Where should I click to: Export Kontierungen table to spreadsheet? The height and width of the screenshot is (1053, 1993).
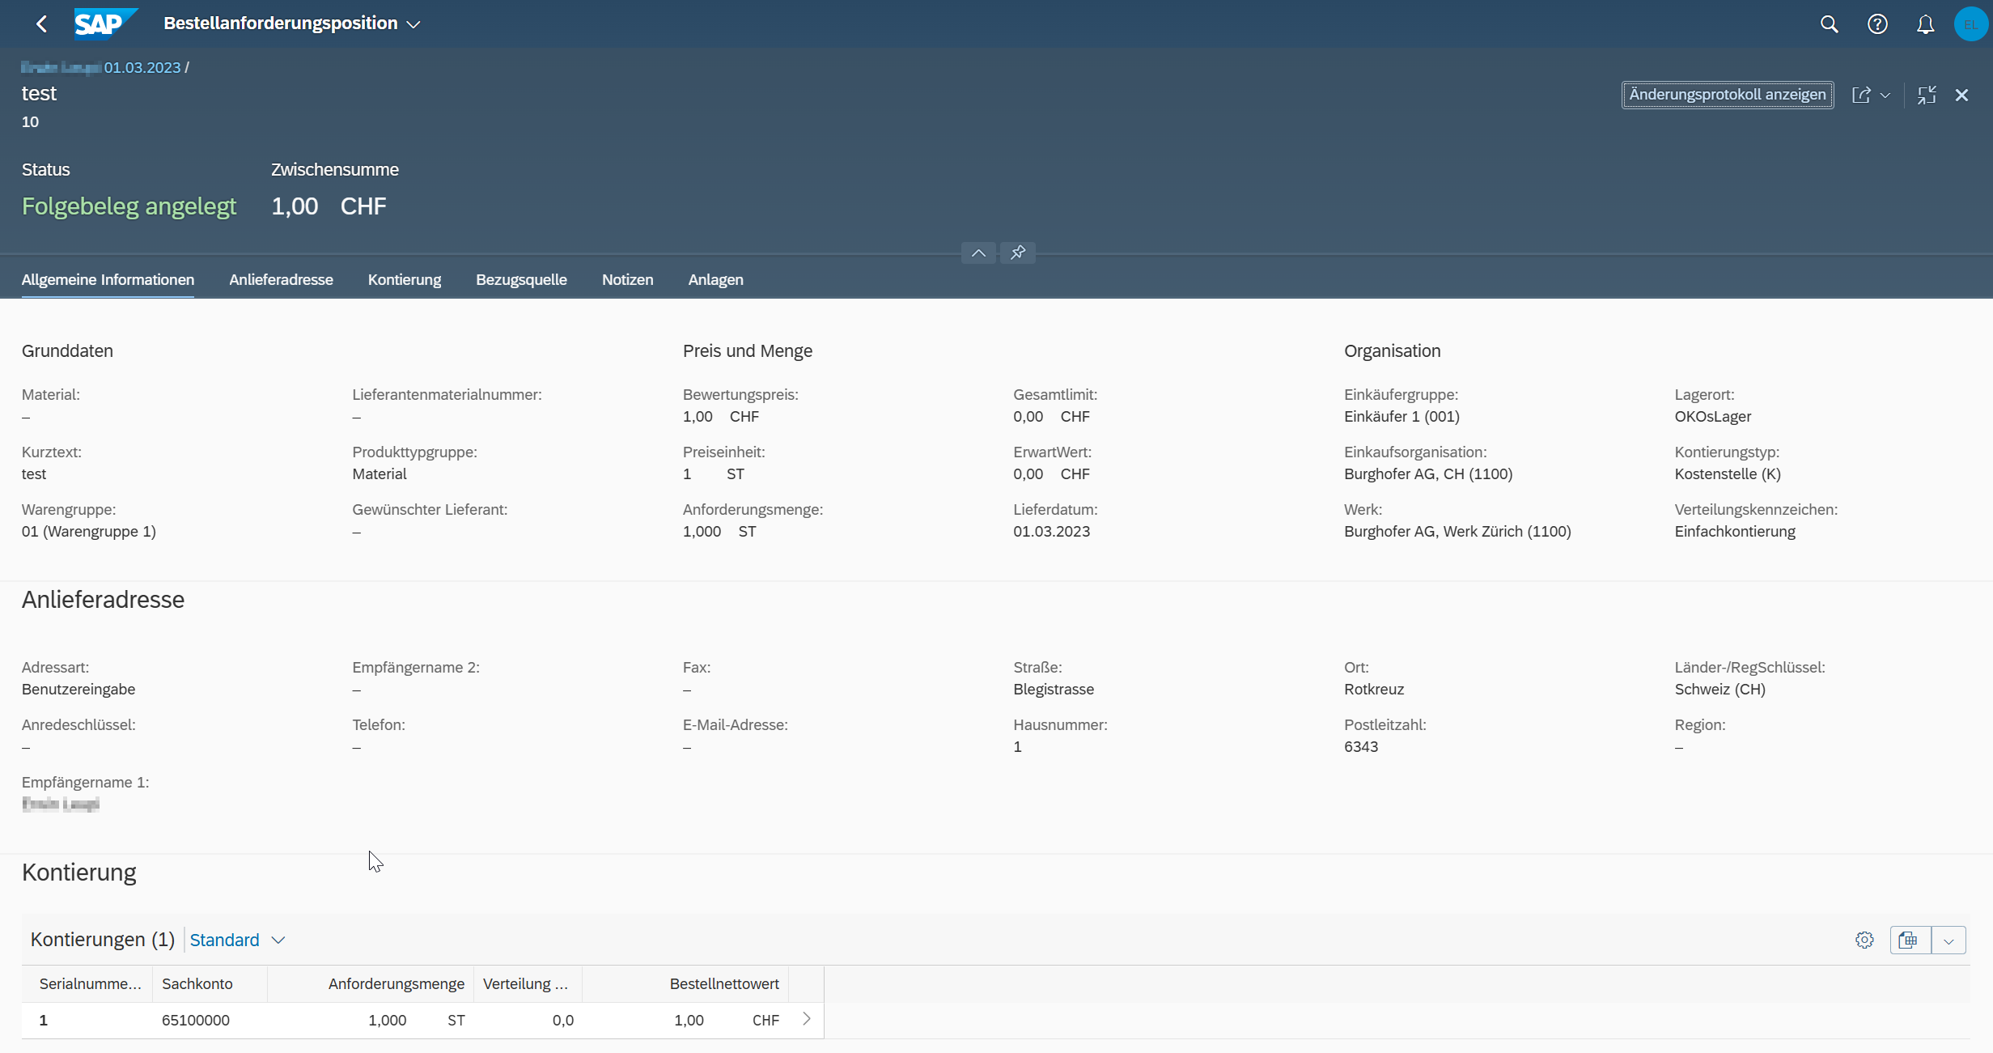point(1909,940)
